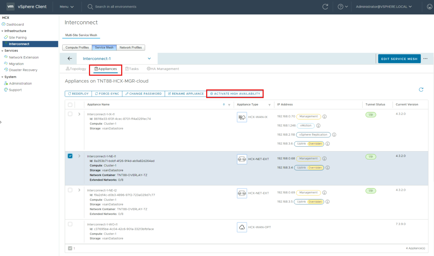Click Activate High Availability button
The image size is (434, 256).
click(x=235, y=94)
